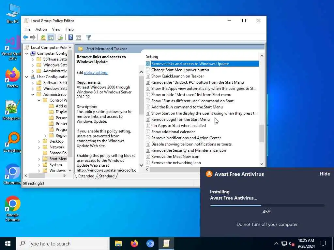Click the Avast logo in the installer popup
The image size is (334, 250).
coord(209,174)
